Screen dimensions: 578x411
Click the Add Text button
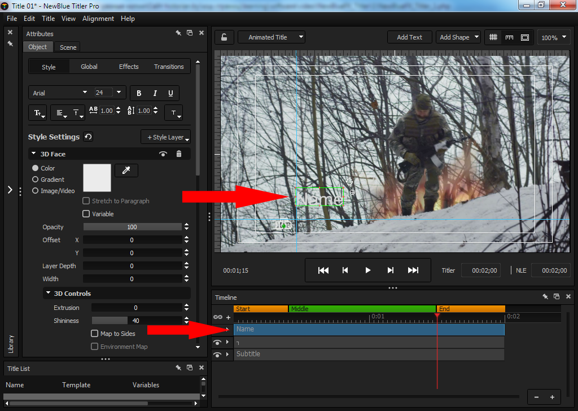409,37
